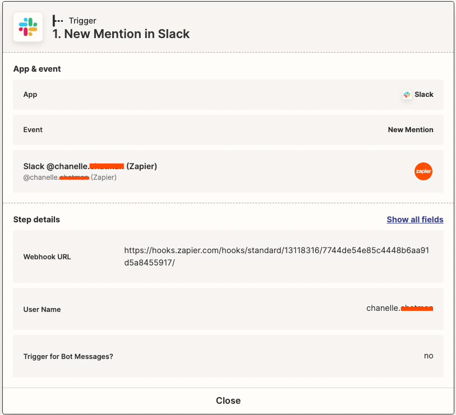Click the "Trigger" label above the title
The height and width of the screenshot is (415, 456).
pos(82,21)
